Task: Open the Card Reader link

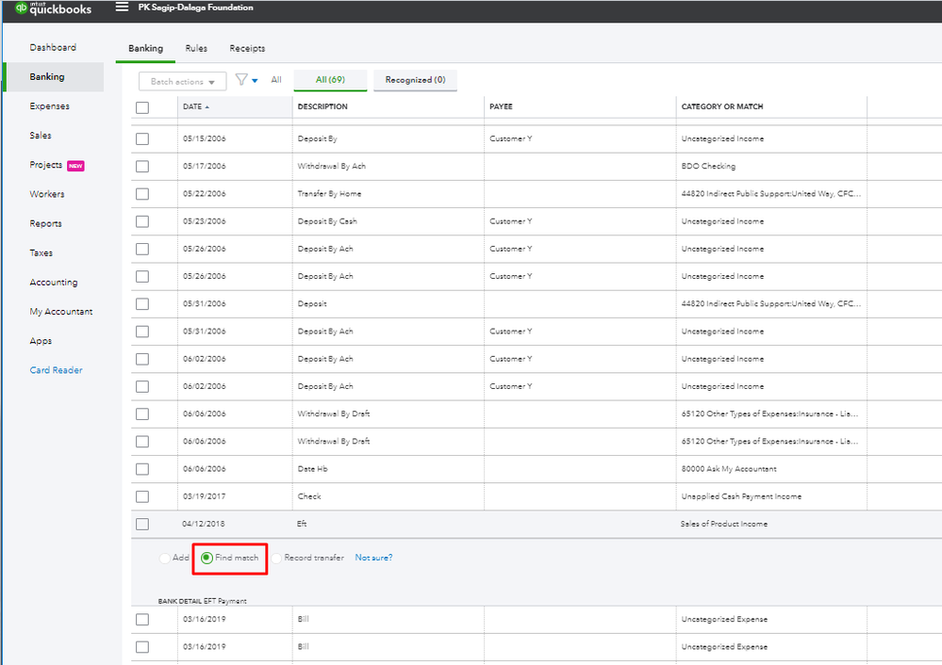Action: tap(56, 370)
